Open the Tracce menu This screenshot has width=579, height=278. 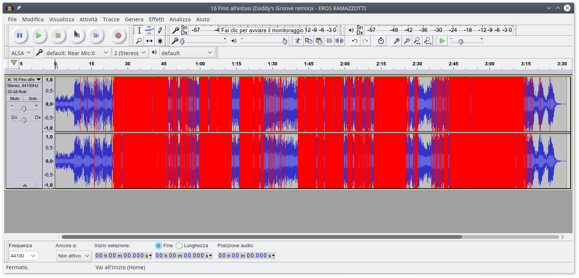point(111,19)
